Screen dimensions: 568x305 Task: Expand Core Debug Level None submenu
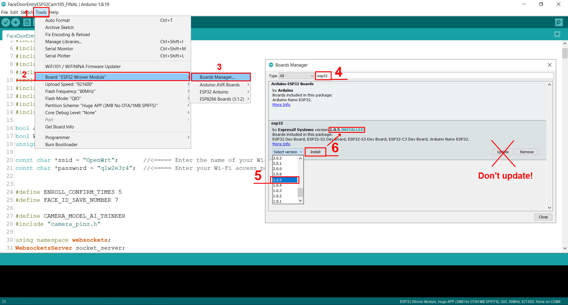[113, 113]
